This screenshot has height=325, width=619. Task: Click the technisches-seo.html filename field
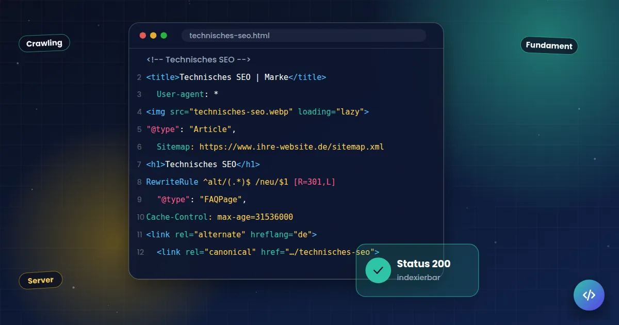(304, 36)
